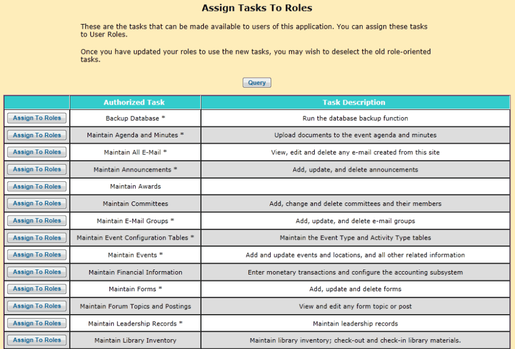Click 'Maintain leadership records' description

click(x=355, y=323)
